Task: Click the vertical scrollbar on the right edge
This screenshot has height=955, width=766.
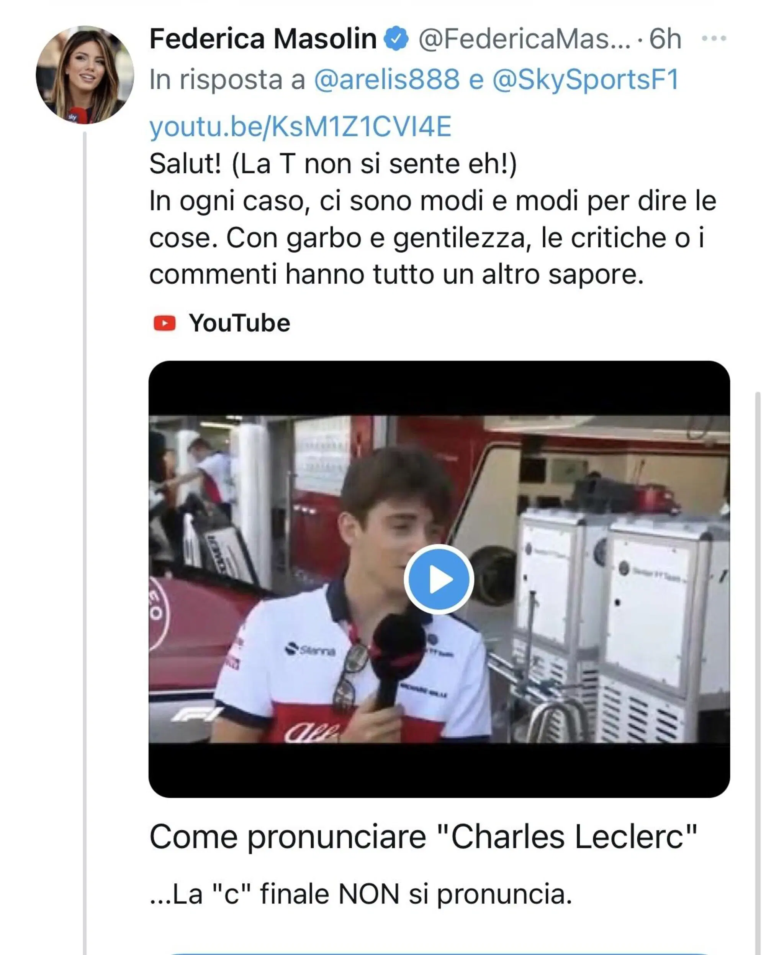Action: coord(758,673)
